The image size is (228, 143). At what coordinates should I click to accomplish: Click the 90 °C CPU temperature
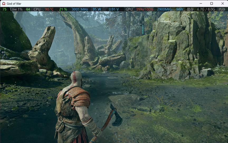pos(49,9)
